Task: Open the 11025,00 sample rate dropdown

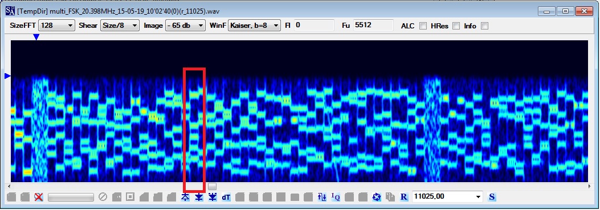Action: [x=448, y=196]
